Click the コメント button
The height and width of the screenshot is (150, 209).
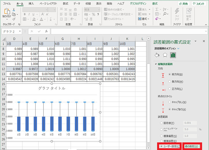(x=199, y=4)
